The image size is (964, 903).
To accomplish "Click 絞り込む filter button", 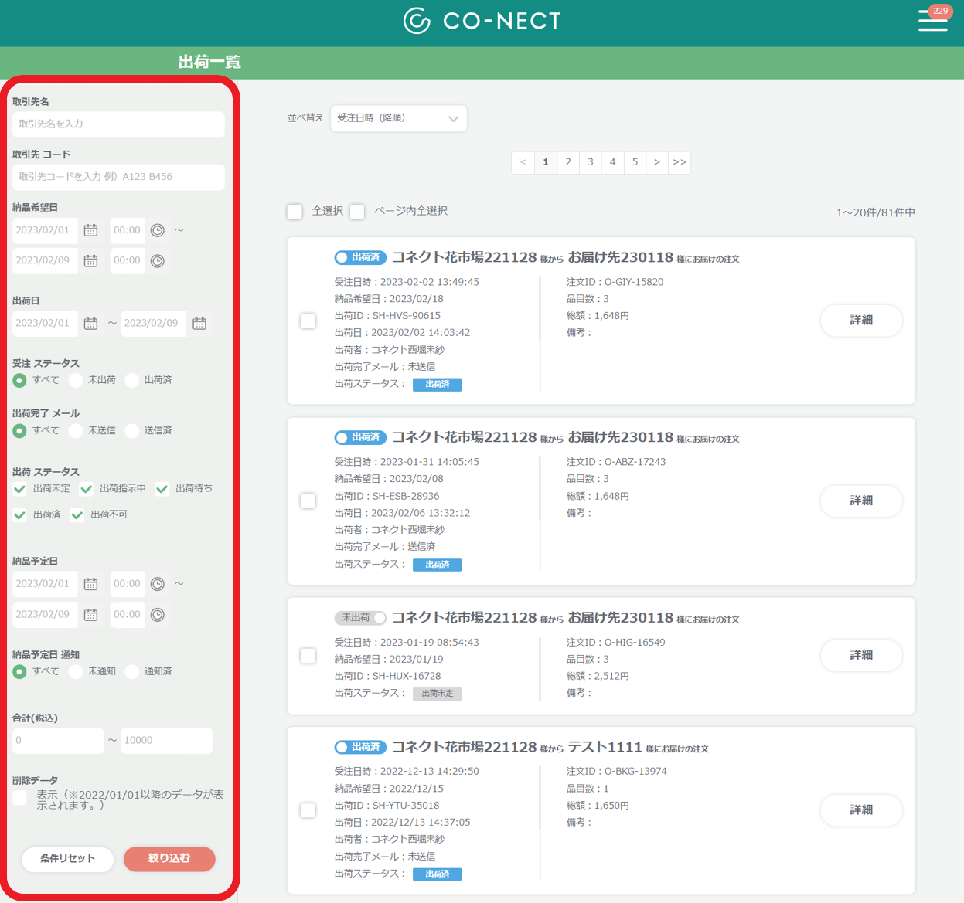I will coord(169,859).
